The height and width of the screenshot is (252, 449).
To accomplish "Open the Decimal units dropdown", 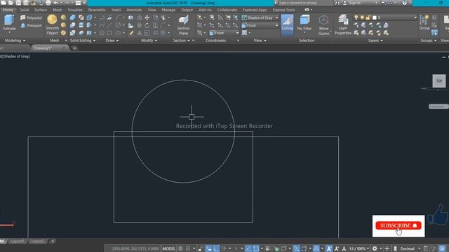I will pyautogui.click(x=410, y=248).
